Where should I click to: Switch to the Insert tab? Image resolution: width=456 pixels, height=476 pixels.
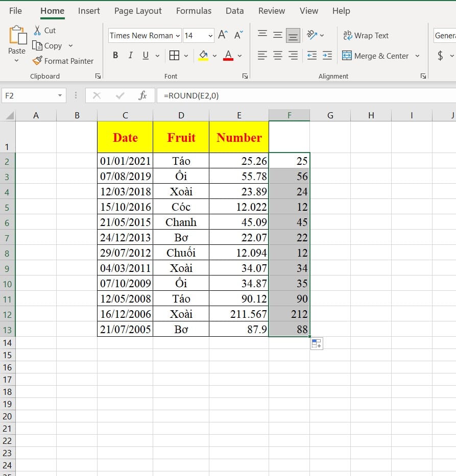pyautogui.click(x=89, y=11)
